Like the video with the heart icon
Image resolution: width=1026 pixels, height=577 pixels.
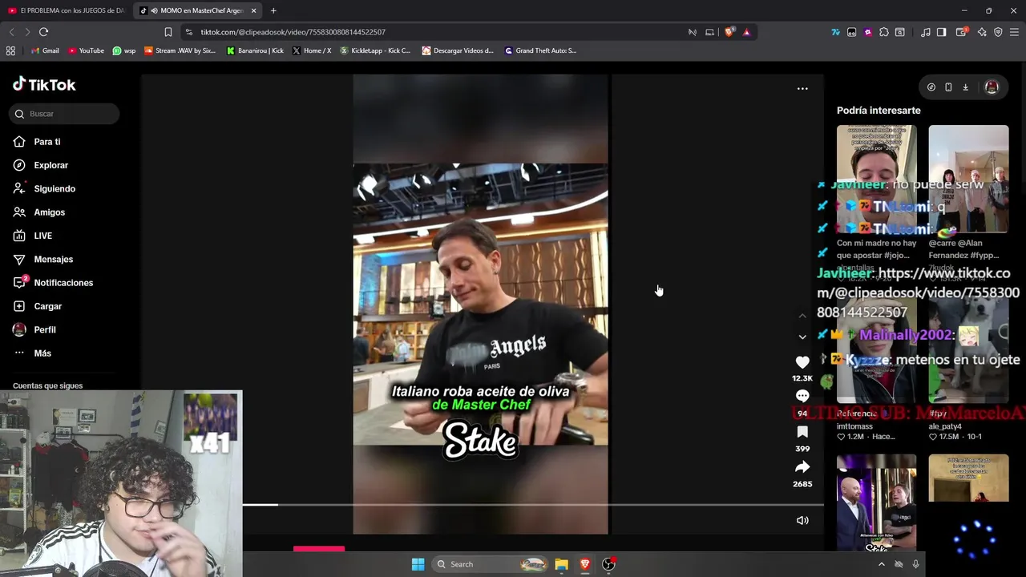[802, 362]
